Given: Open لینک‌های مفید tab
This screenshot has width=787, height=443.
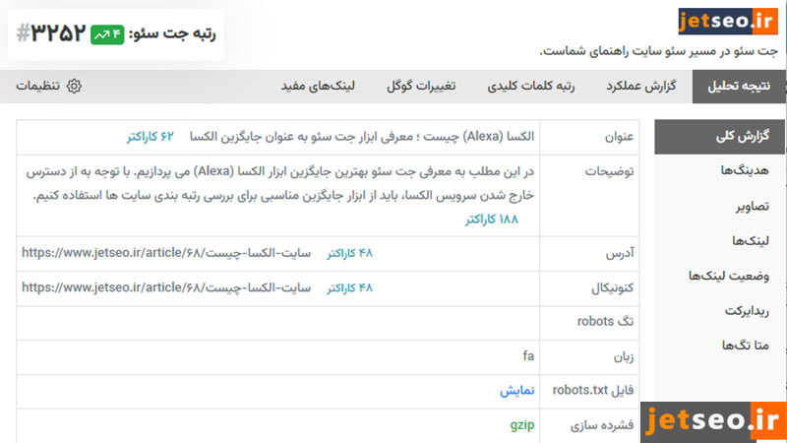Looking at the screenshot, I should pos(318,87).
